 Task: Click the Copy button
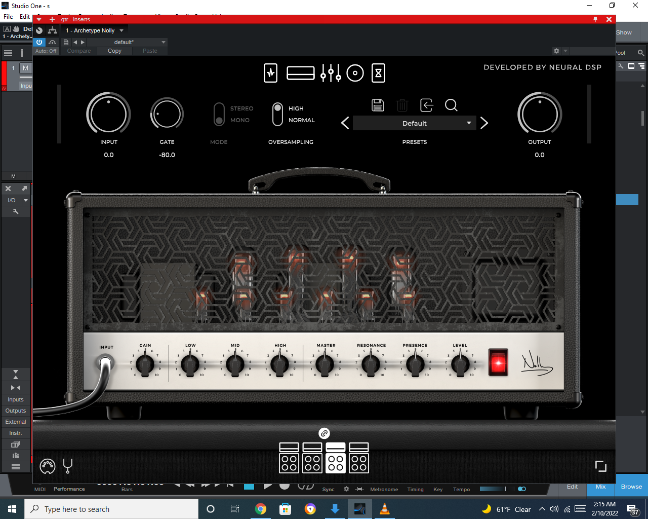[114, 51]
